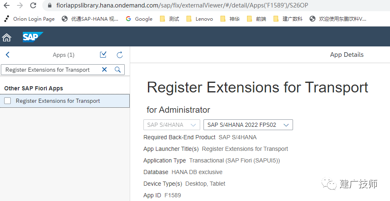Click Transactional (SAP Fiori (SAPUI5)) value
Image resolution: width=390 pixels, height=201 pixels.
pos(235,161)
